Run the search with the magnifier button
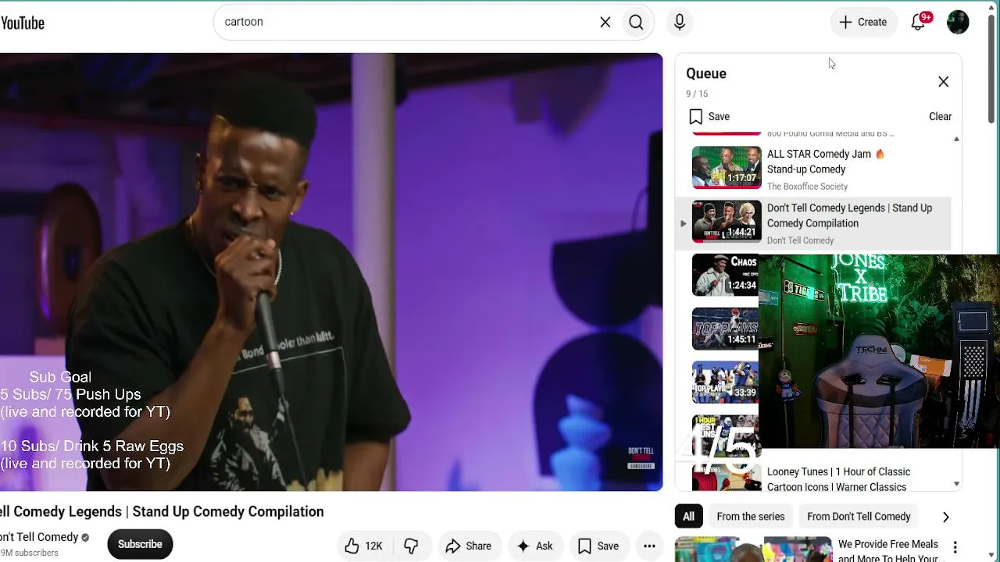1000x562 pixels. (x=637, y=22)
